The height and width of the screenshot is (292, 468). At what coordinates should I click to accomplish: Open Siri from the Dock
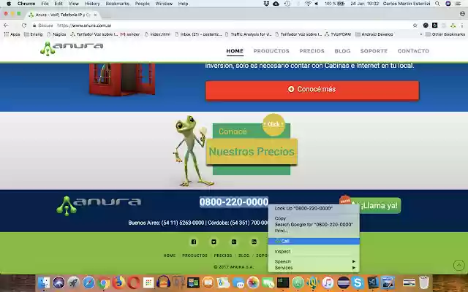tap(58, 283)
